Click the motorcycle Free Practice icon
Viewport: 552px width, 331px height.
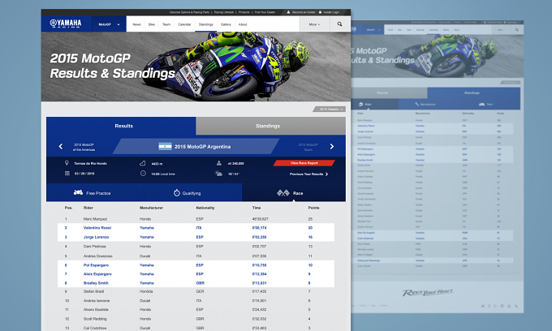pyautogui.click(x=78, y=192)
